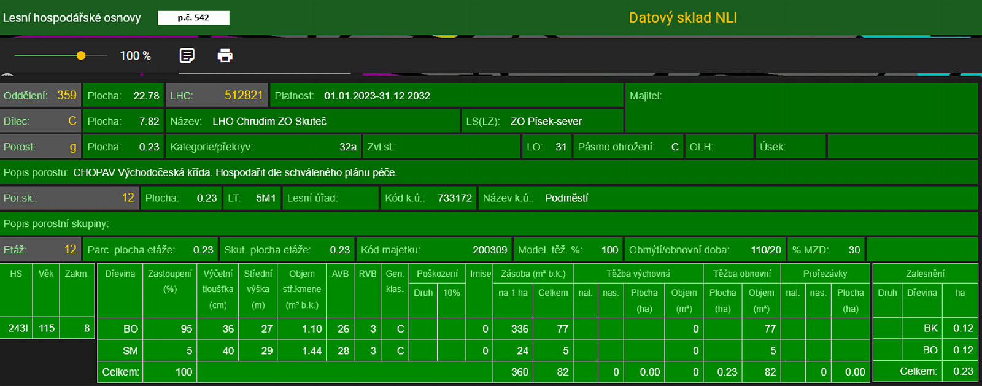Select the Těžba výchovná header

click(638, 274)
